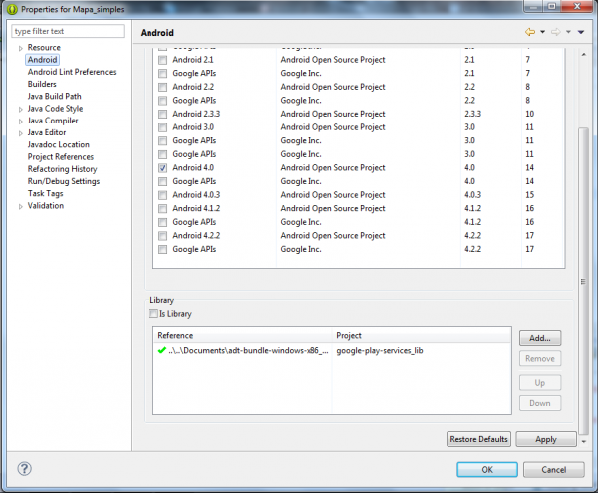Open the Android Lint Preferences page

click(72, 72)
